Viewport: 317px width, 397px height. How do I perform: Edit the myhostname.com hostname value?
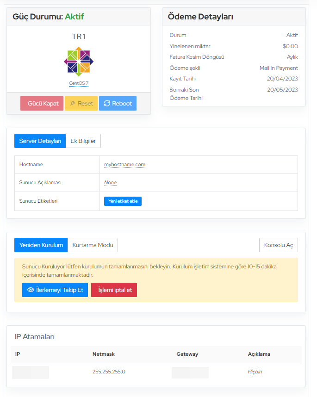(x=124, y=164)
